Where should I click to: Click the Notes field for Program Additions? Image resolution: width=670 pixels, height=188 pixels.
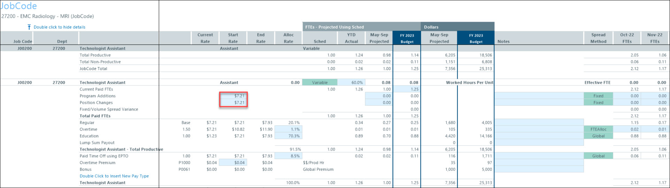539,96
